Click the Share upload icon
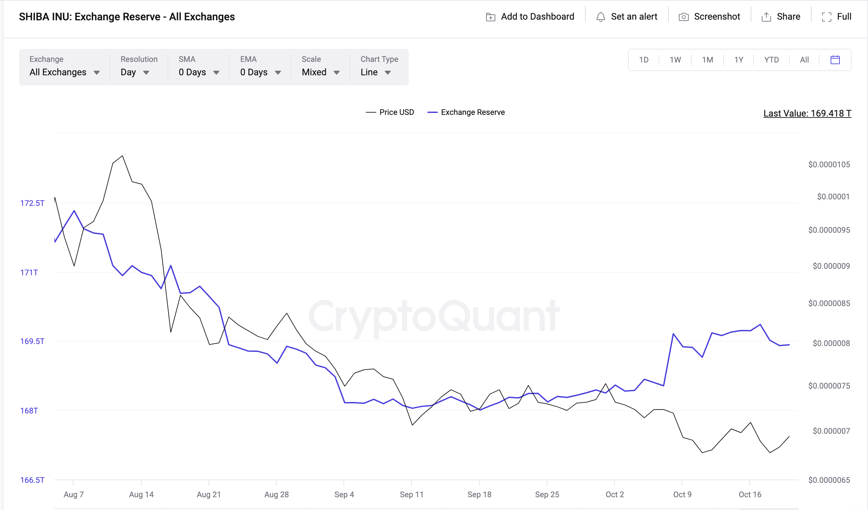This screenshot has width=868, height=510. (766, 17)
